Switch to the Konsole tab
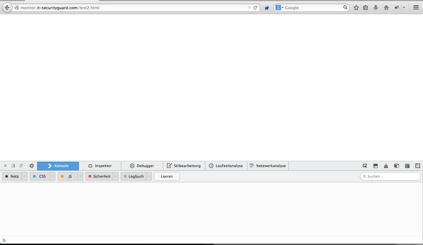This screenshot has width=423, height=245. 58,166
